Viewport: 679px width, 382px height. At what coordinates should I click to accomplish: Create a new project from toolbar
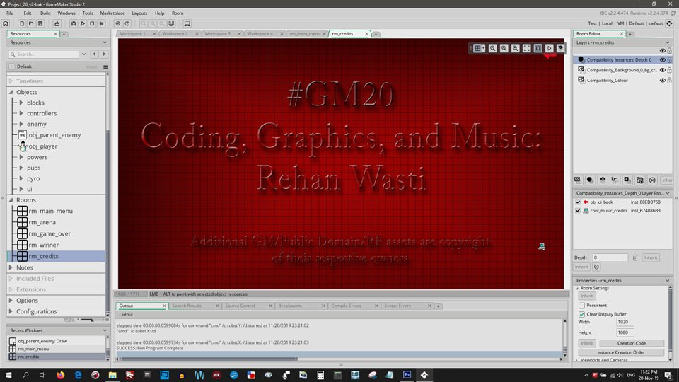coord(22,23)
